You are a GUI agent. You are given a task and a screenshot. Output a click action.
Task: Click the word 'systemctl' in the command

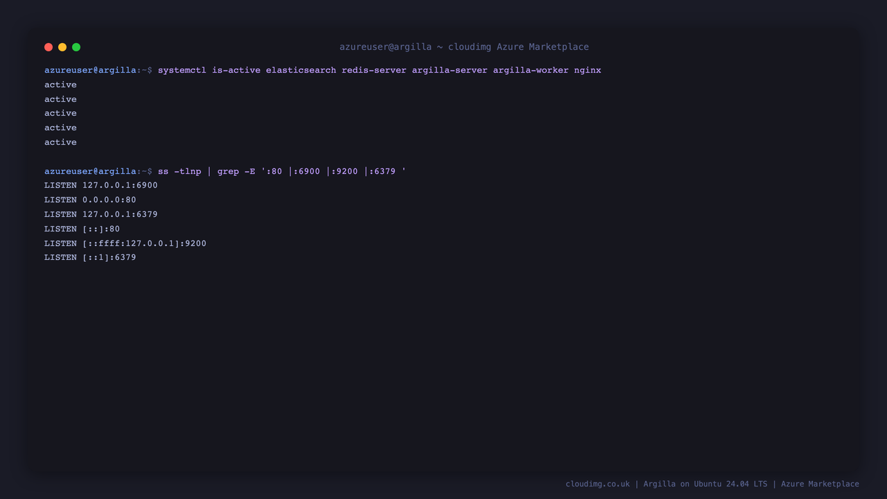[x=182, y=71]
